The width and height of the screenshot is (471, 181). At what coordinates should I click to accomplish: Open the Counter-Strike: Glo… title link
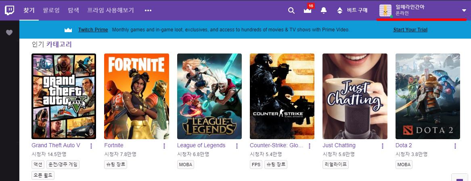[x=276, y=145]
